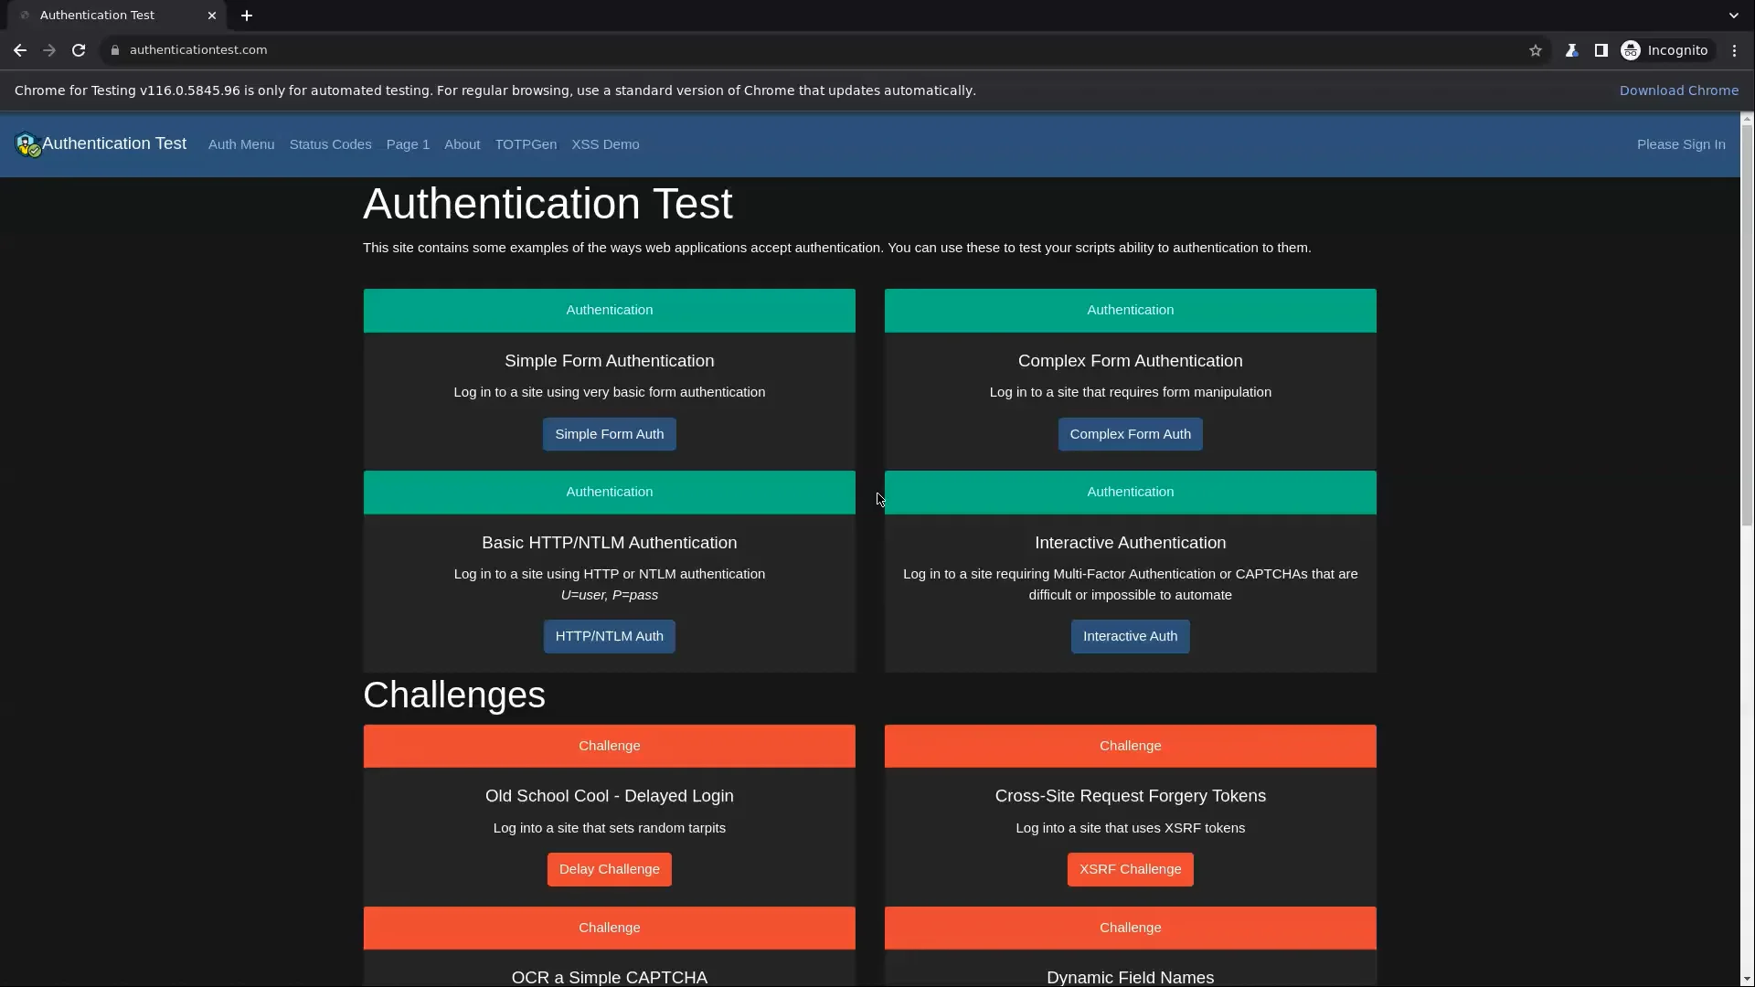This screenshot has width=1755, height=987.
Task: Start the XSRF Challenge
Action: pos(1130,869)
